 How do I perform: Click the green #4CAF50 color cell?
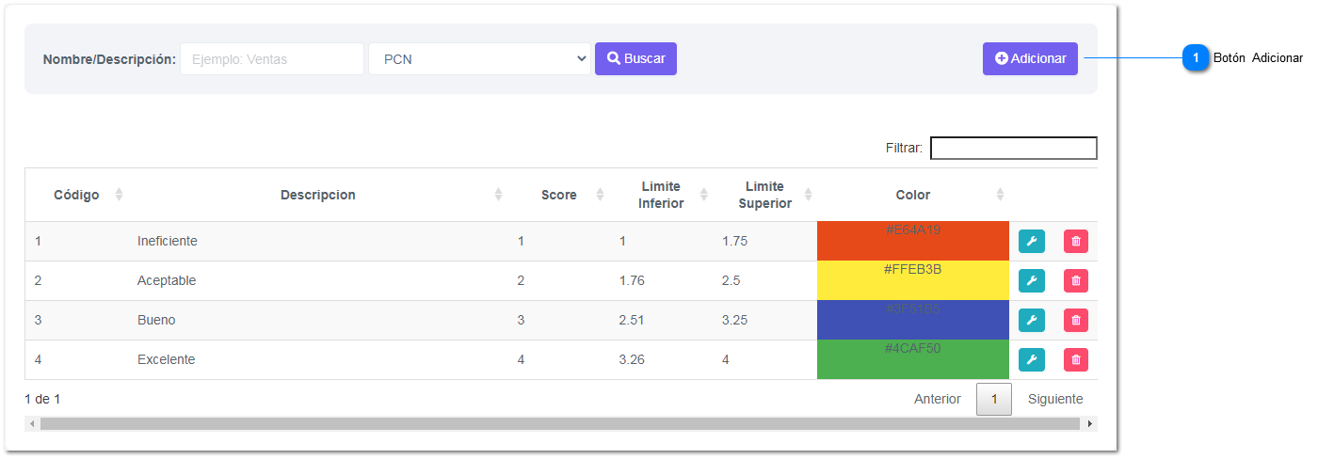click(913, 360)
